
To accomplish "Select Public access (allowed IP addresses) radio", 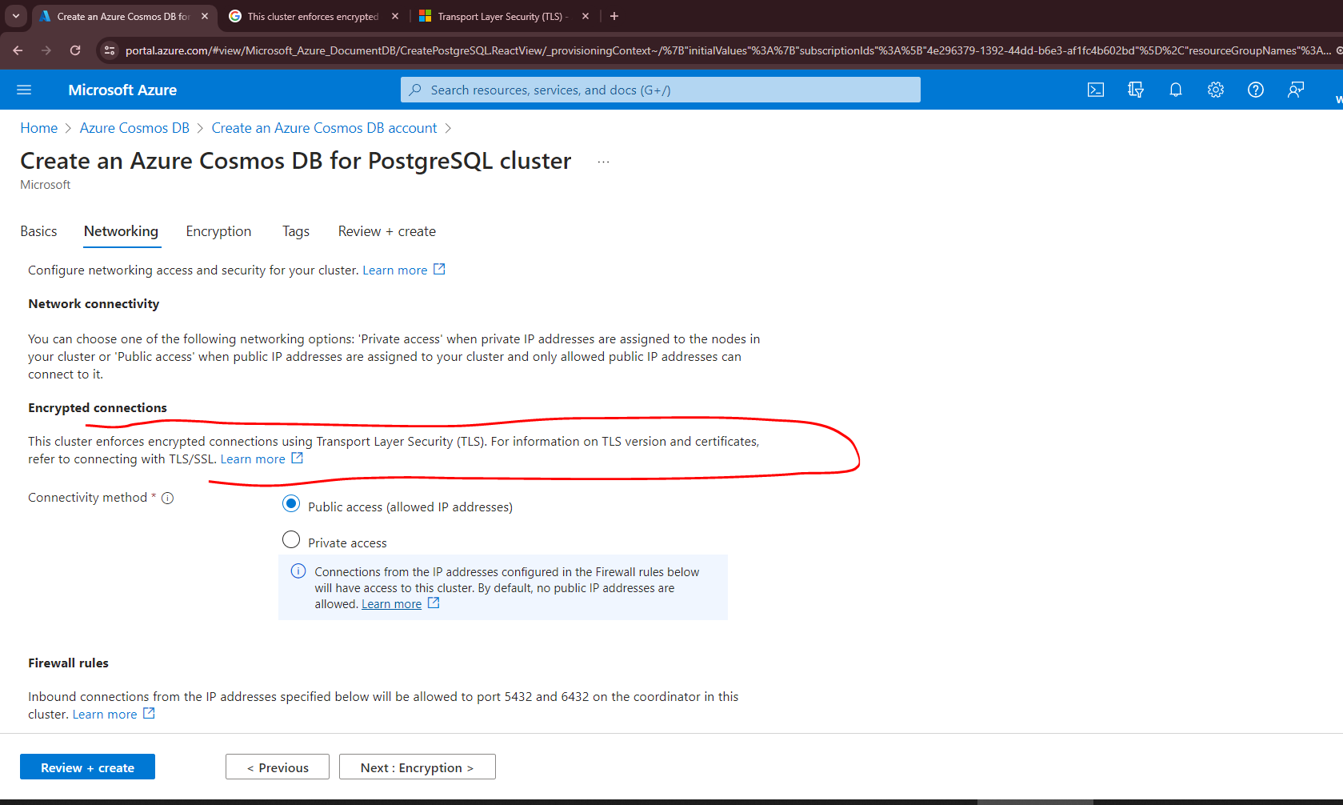I will 291,504.
